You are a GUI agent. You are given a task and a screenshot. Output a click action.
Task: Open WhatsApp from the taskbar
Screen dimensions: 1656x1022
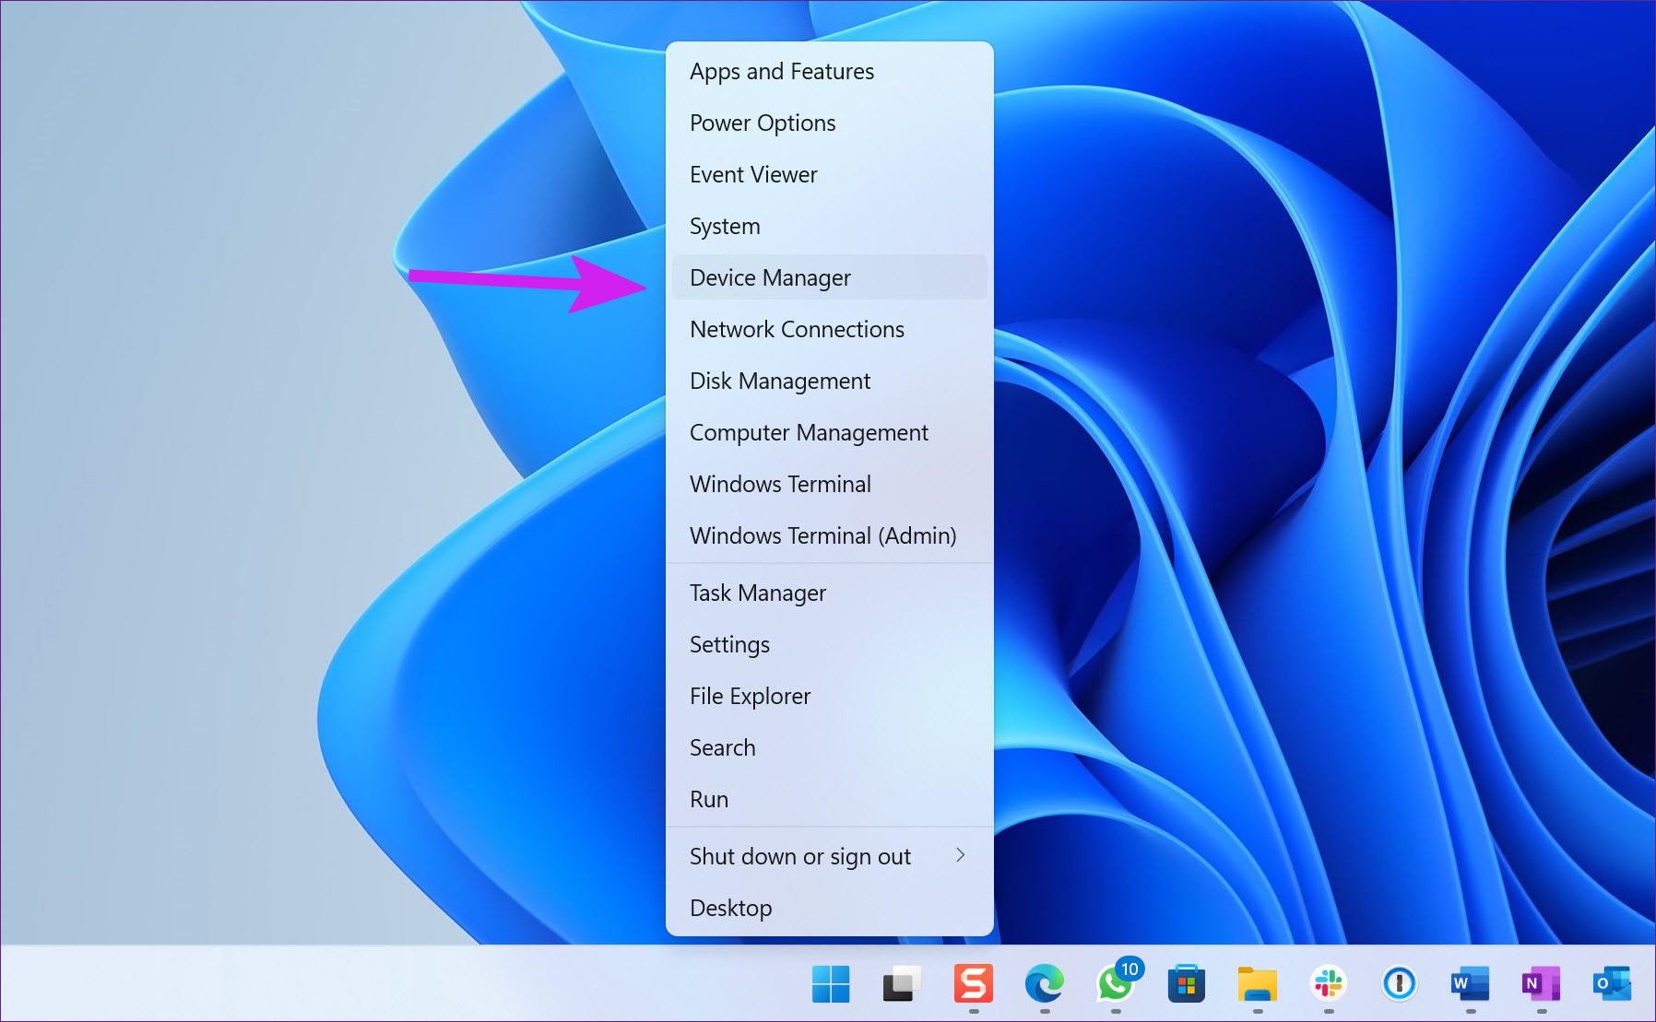pyautogui.click(x=1116, y=984)
